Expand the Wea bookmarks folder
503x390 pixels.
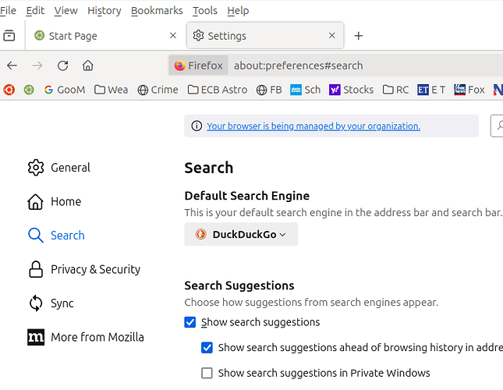111,90
